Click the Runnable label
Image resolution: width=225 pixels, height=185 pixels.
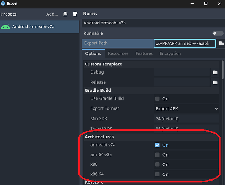click(x=93, y=33)
